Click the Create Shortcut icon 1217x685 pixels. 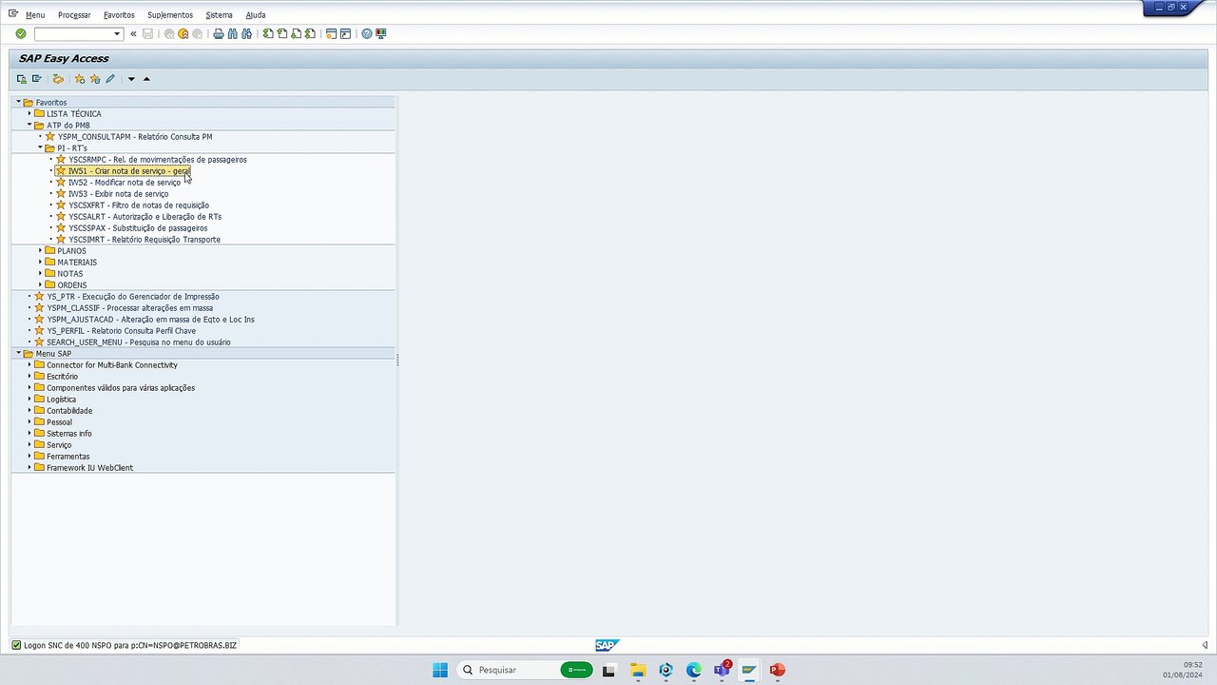pyautogui.click(x=346, y=34)
